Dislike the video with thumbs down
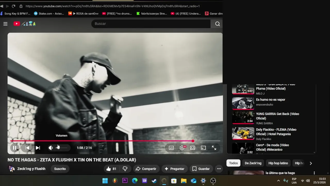Viewport: 330px width, 186px height. point(125,169)
